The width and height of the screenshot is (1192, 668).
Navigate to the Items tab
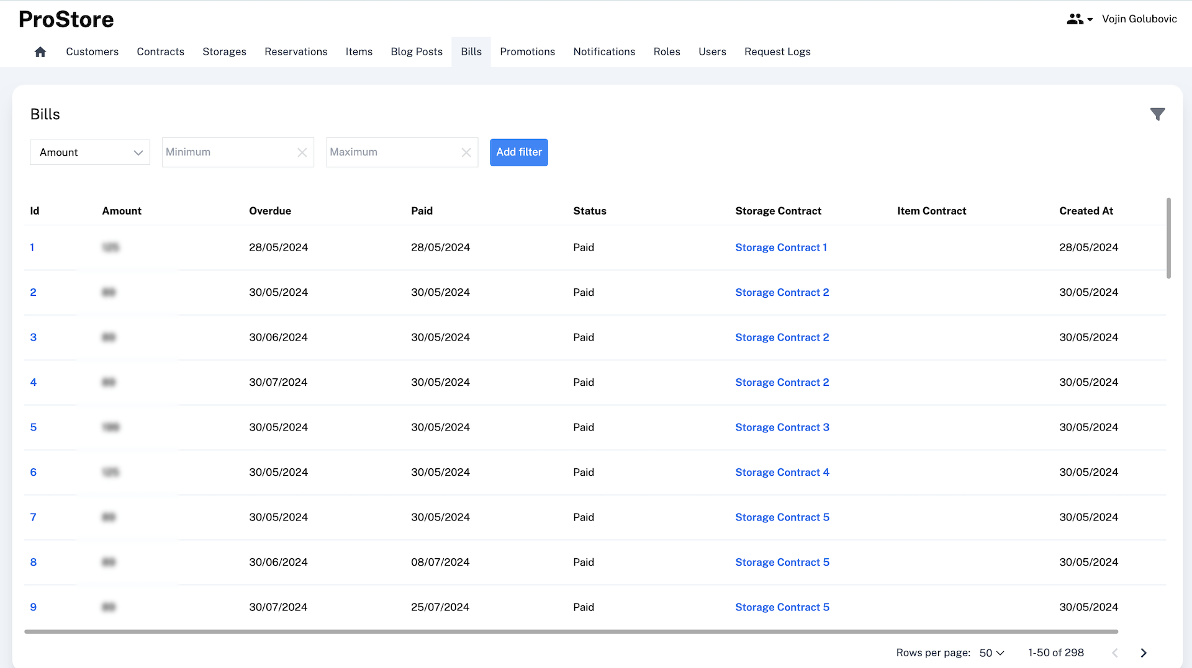[359, 52]
